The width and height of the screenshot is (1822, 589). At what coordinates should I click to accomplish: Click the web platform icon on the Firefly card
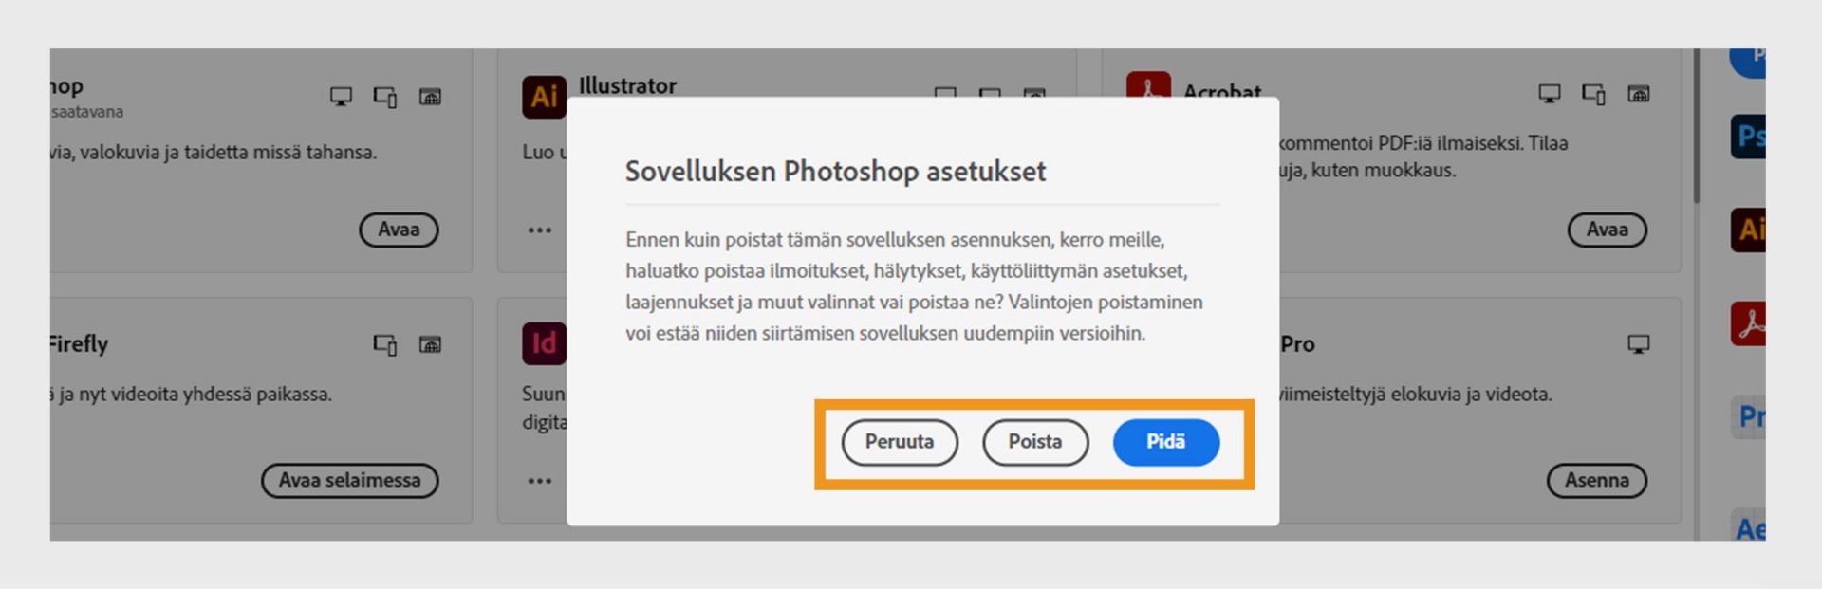click(x=432, y=343)
